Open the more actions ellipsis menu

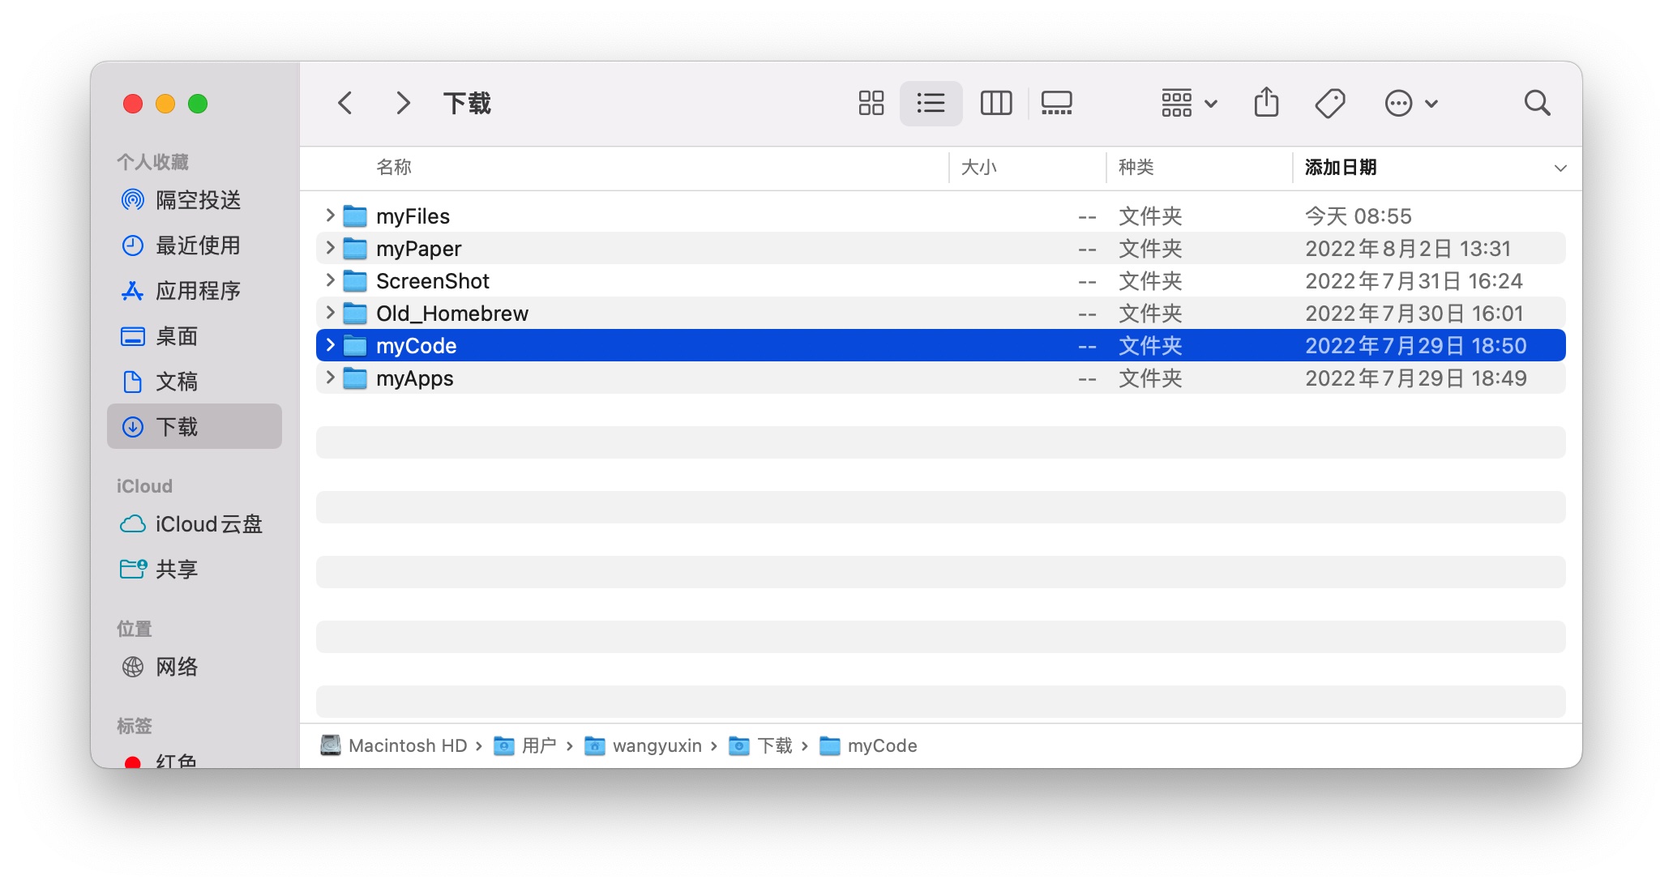(x=1410, y=103)
